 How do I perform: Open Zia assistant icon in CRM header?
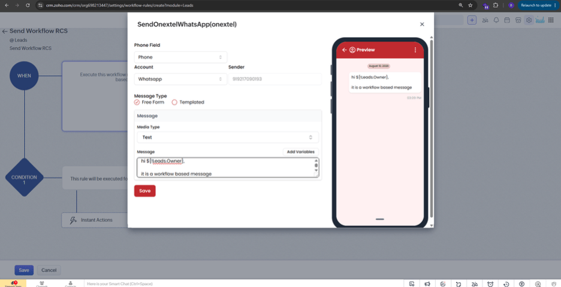485,20
